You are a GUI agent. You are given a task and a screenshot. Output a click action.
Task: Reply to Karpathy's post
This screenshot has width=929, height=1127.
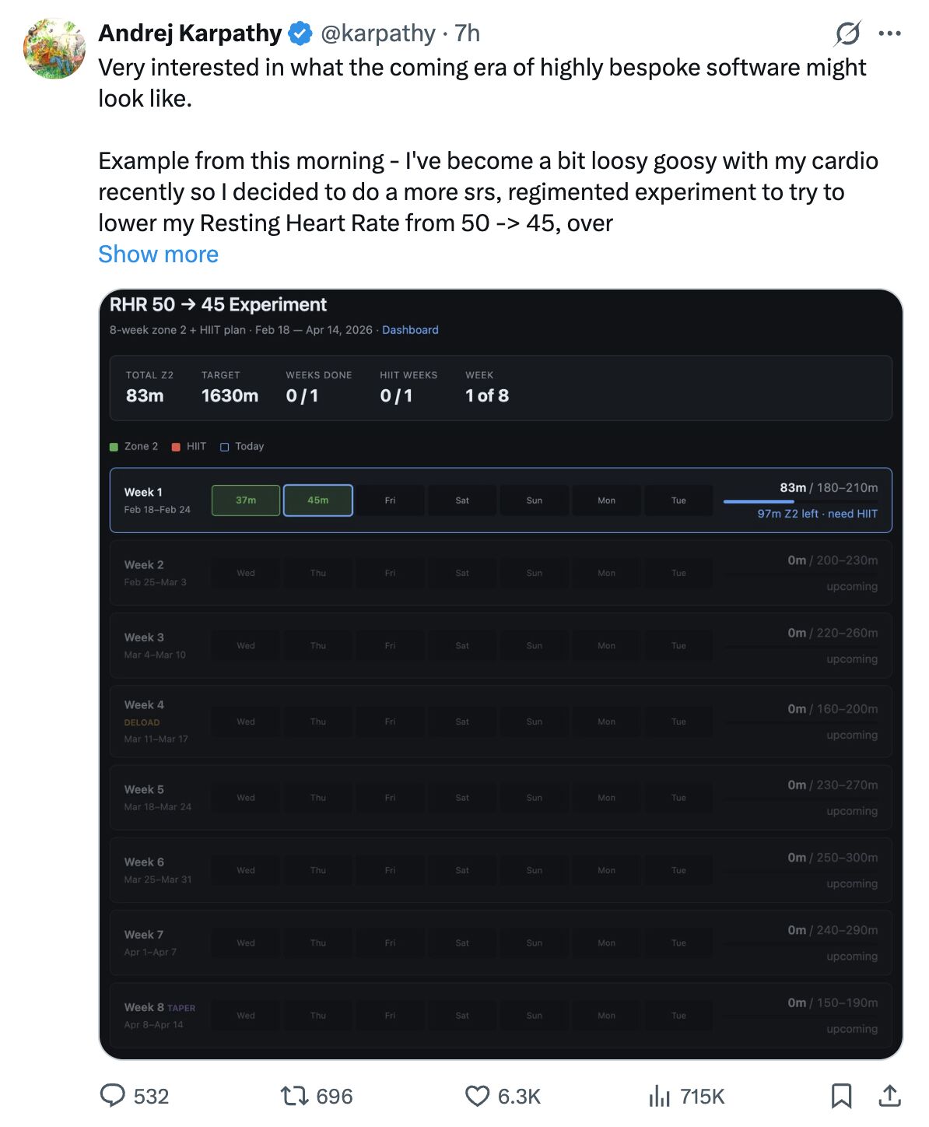point(115,1097)
